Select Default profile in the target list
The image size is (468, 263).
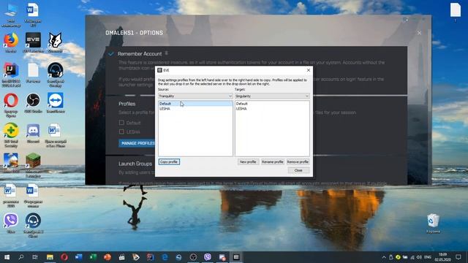272,104
